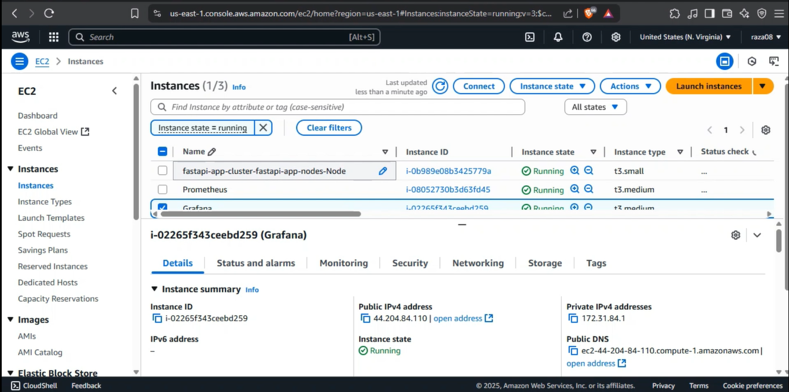Open the AWS services grid menu

click(54, 37)
